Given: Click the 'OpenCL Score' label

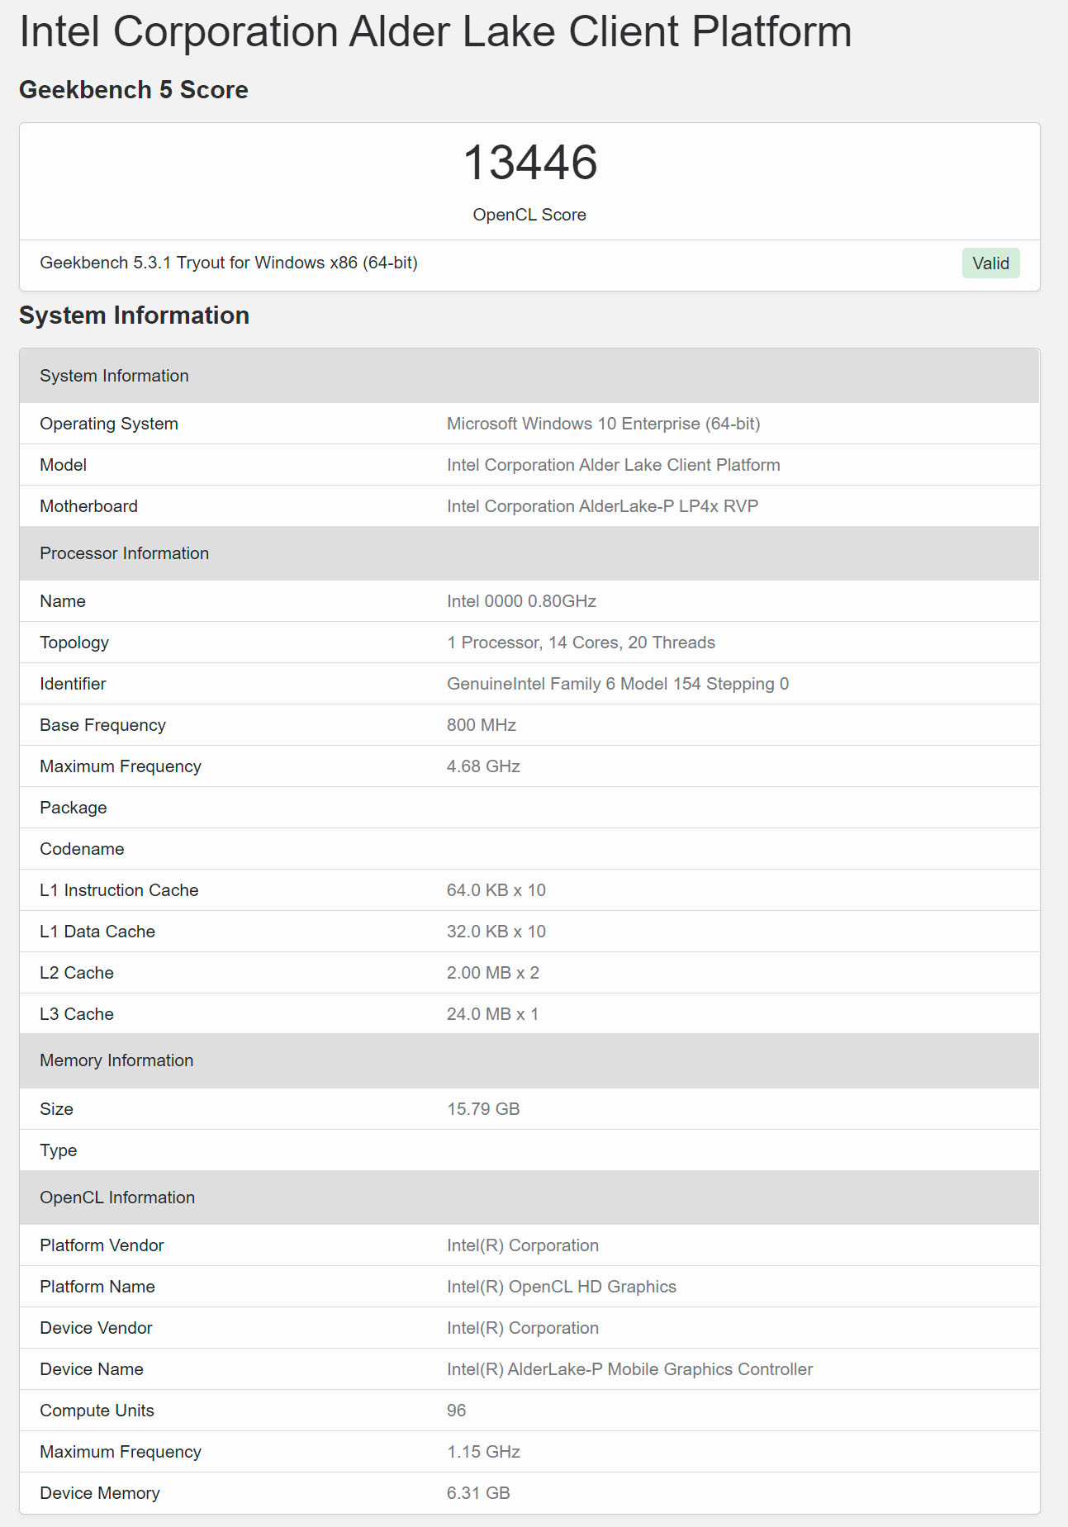Looking at the screenshot, I should (x=529, y=215).
